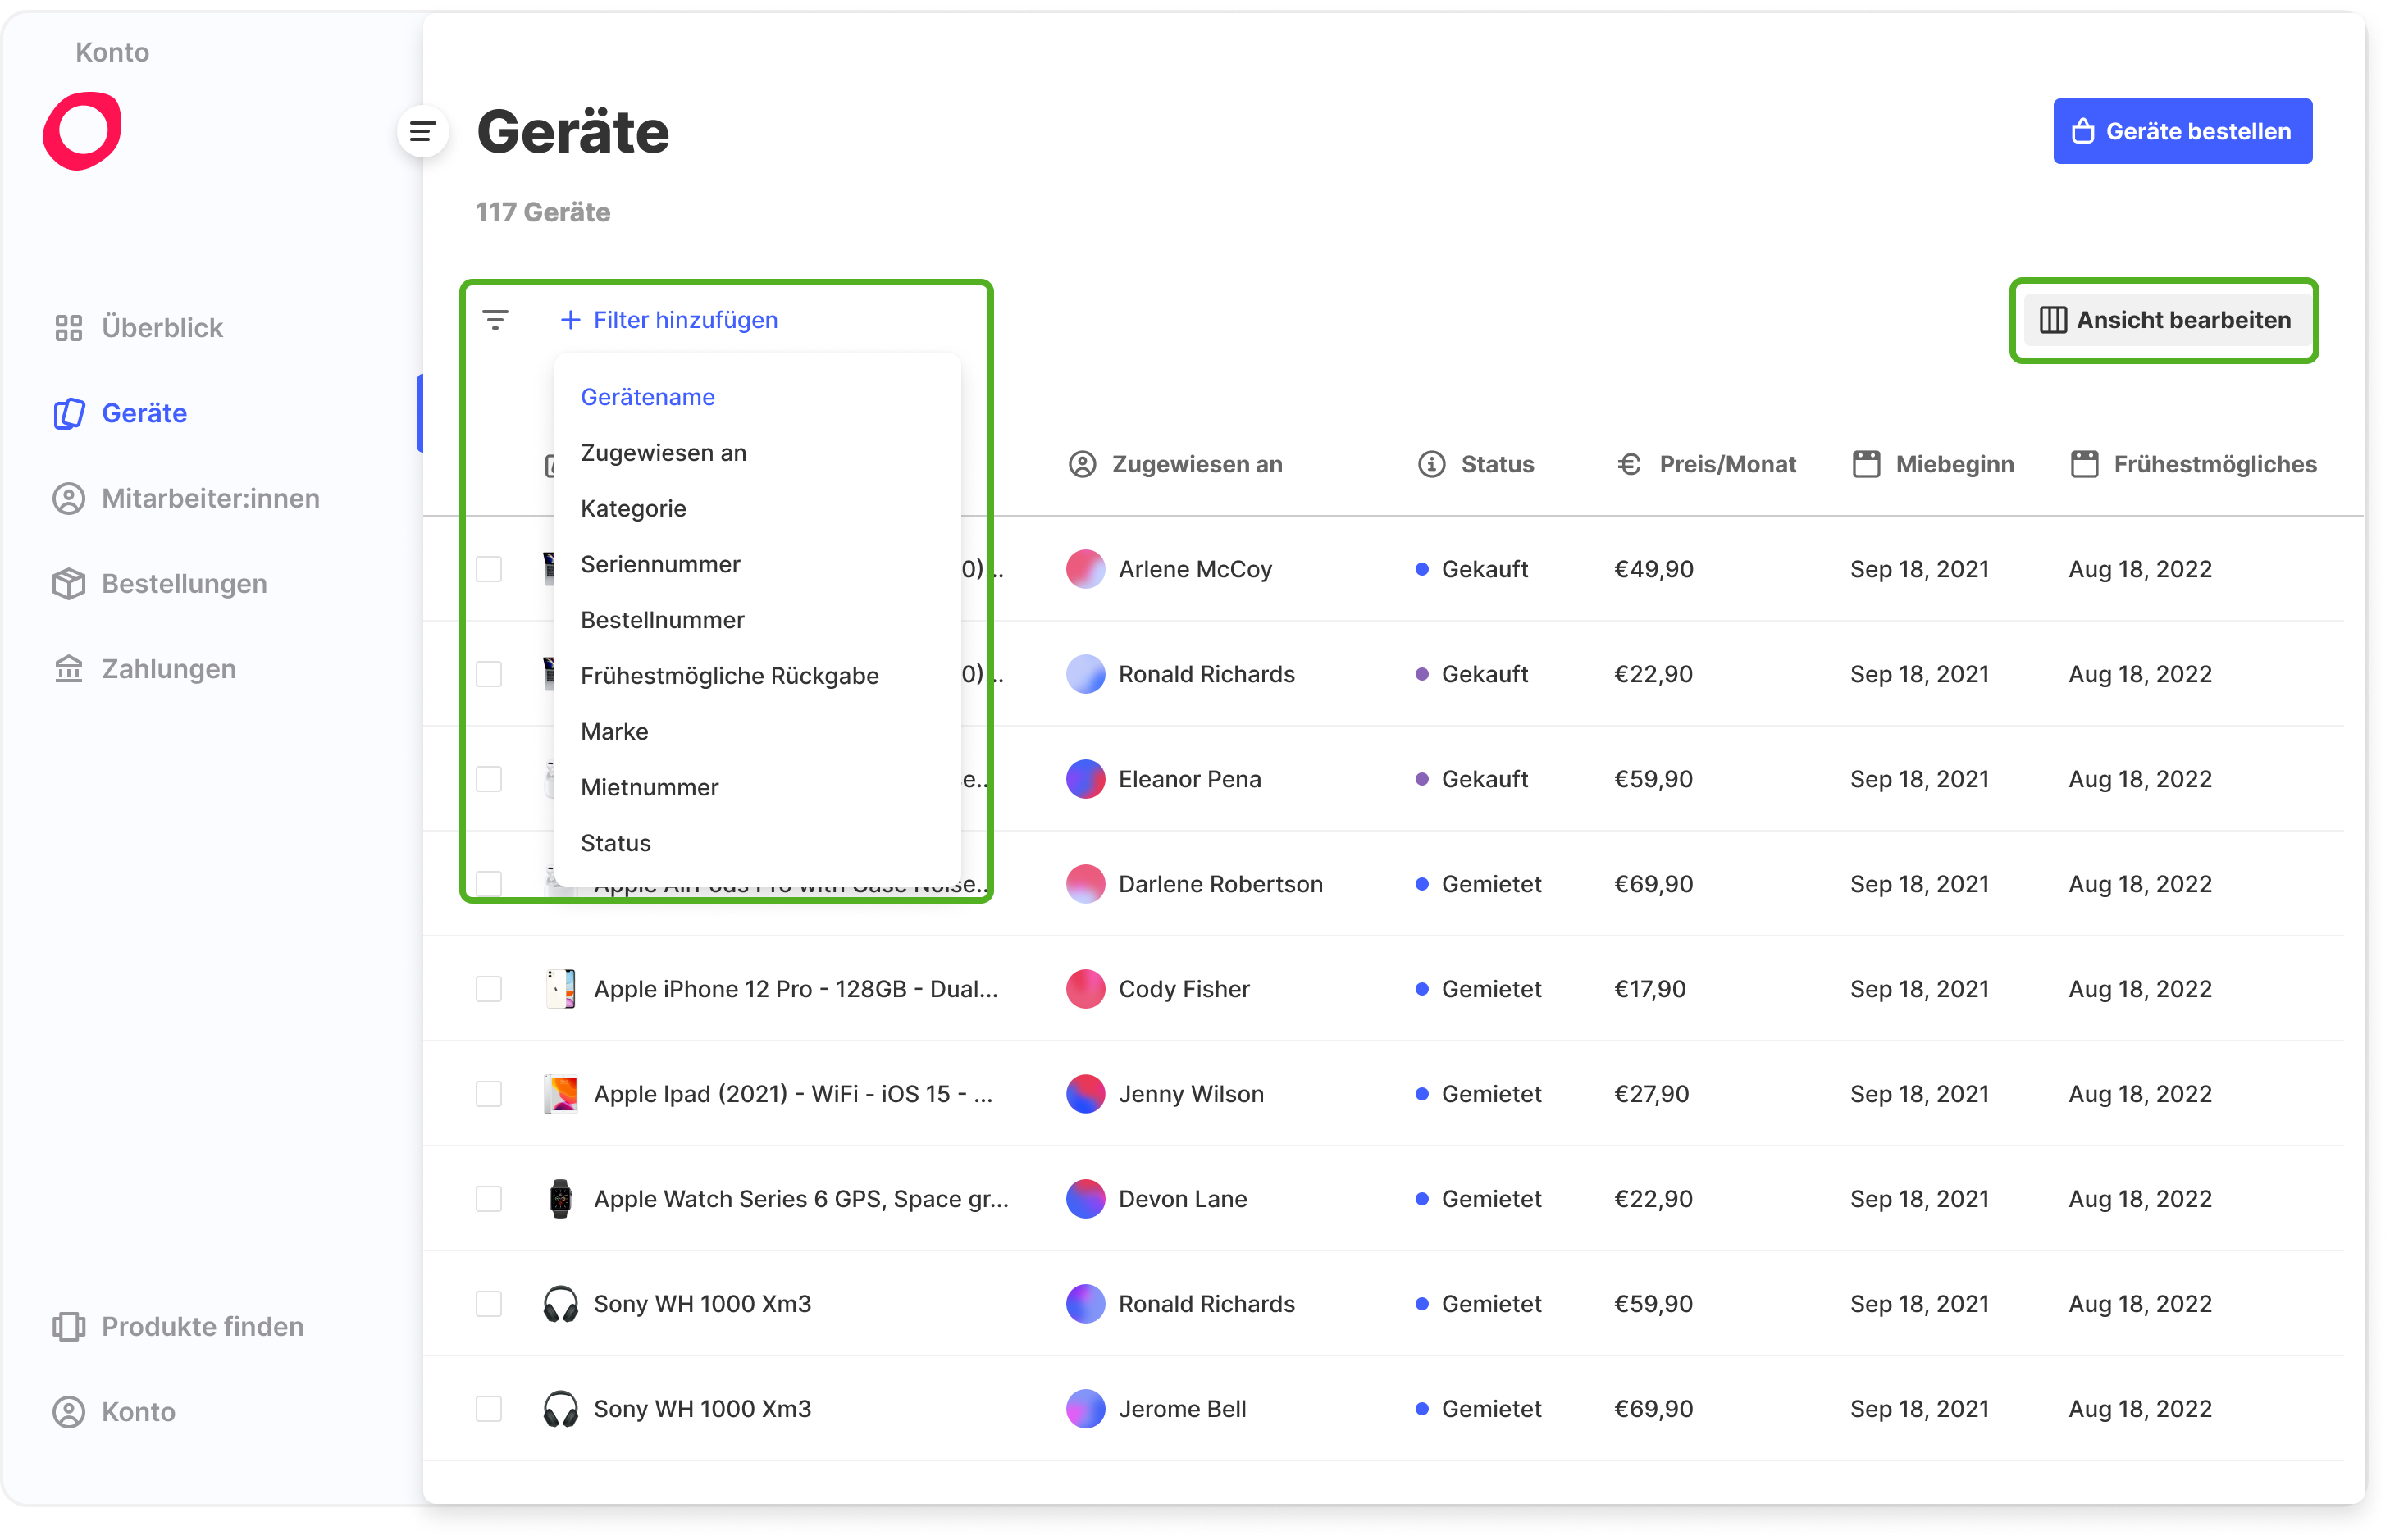Select Geräte in the sidebar

click(x=120, y=413)
